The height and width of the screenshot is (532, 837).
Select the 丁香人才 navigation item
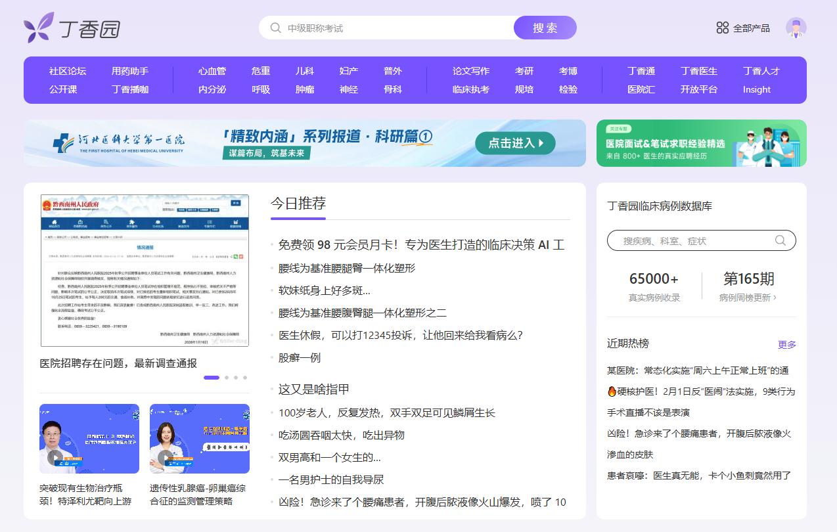coord(761,70)
